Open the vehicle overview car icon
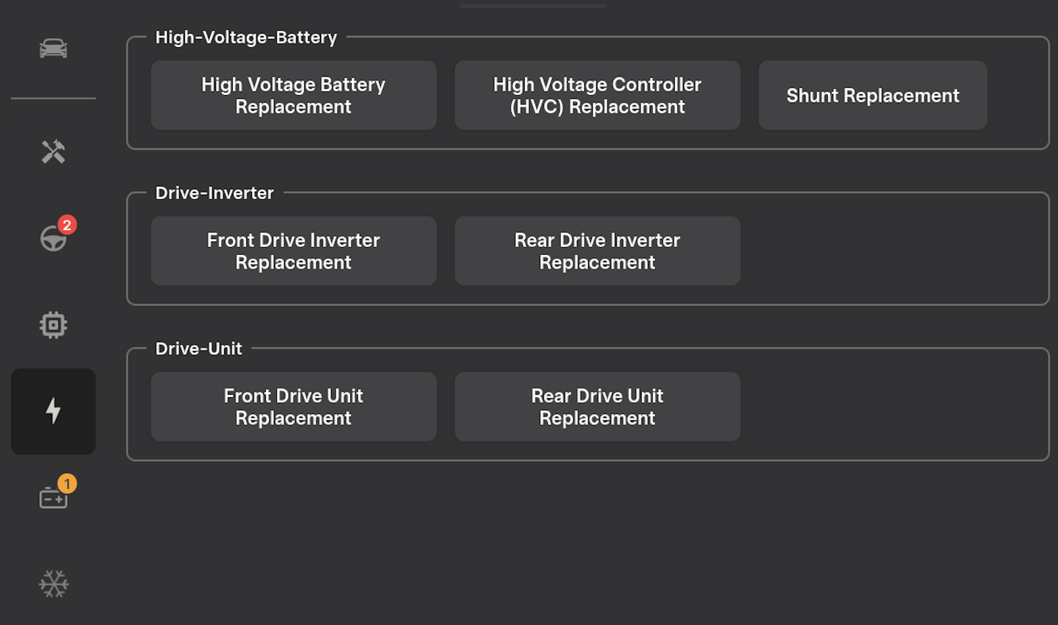 click(x=54, y=49)
